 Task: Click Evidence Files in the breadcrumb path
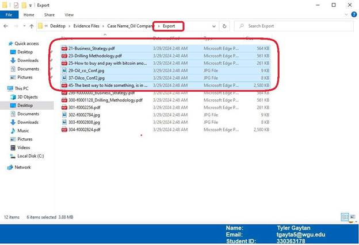pos(87,26)
